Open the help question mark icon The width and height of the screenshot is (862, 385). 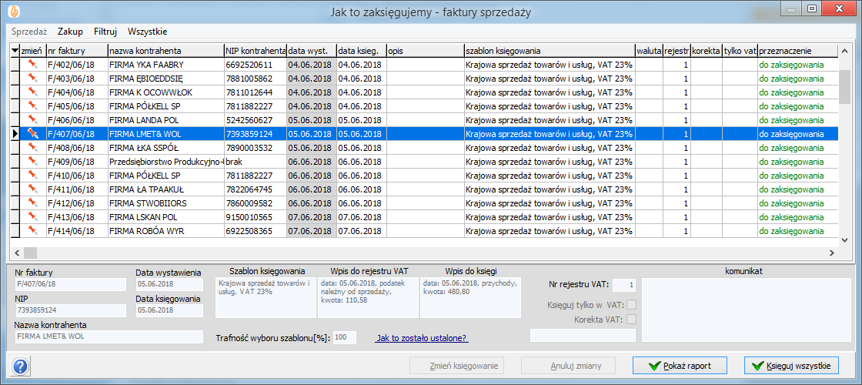click(x=21, y=367)
